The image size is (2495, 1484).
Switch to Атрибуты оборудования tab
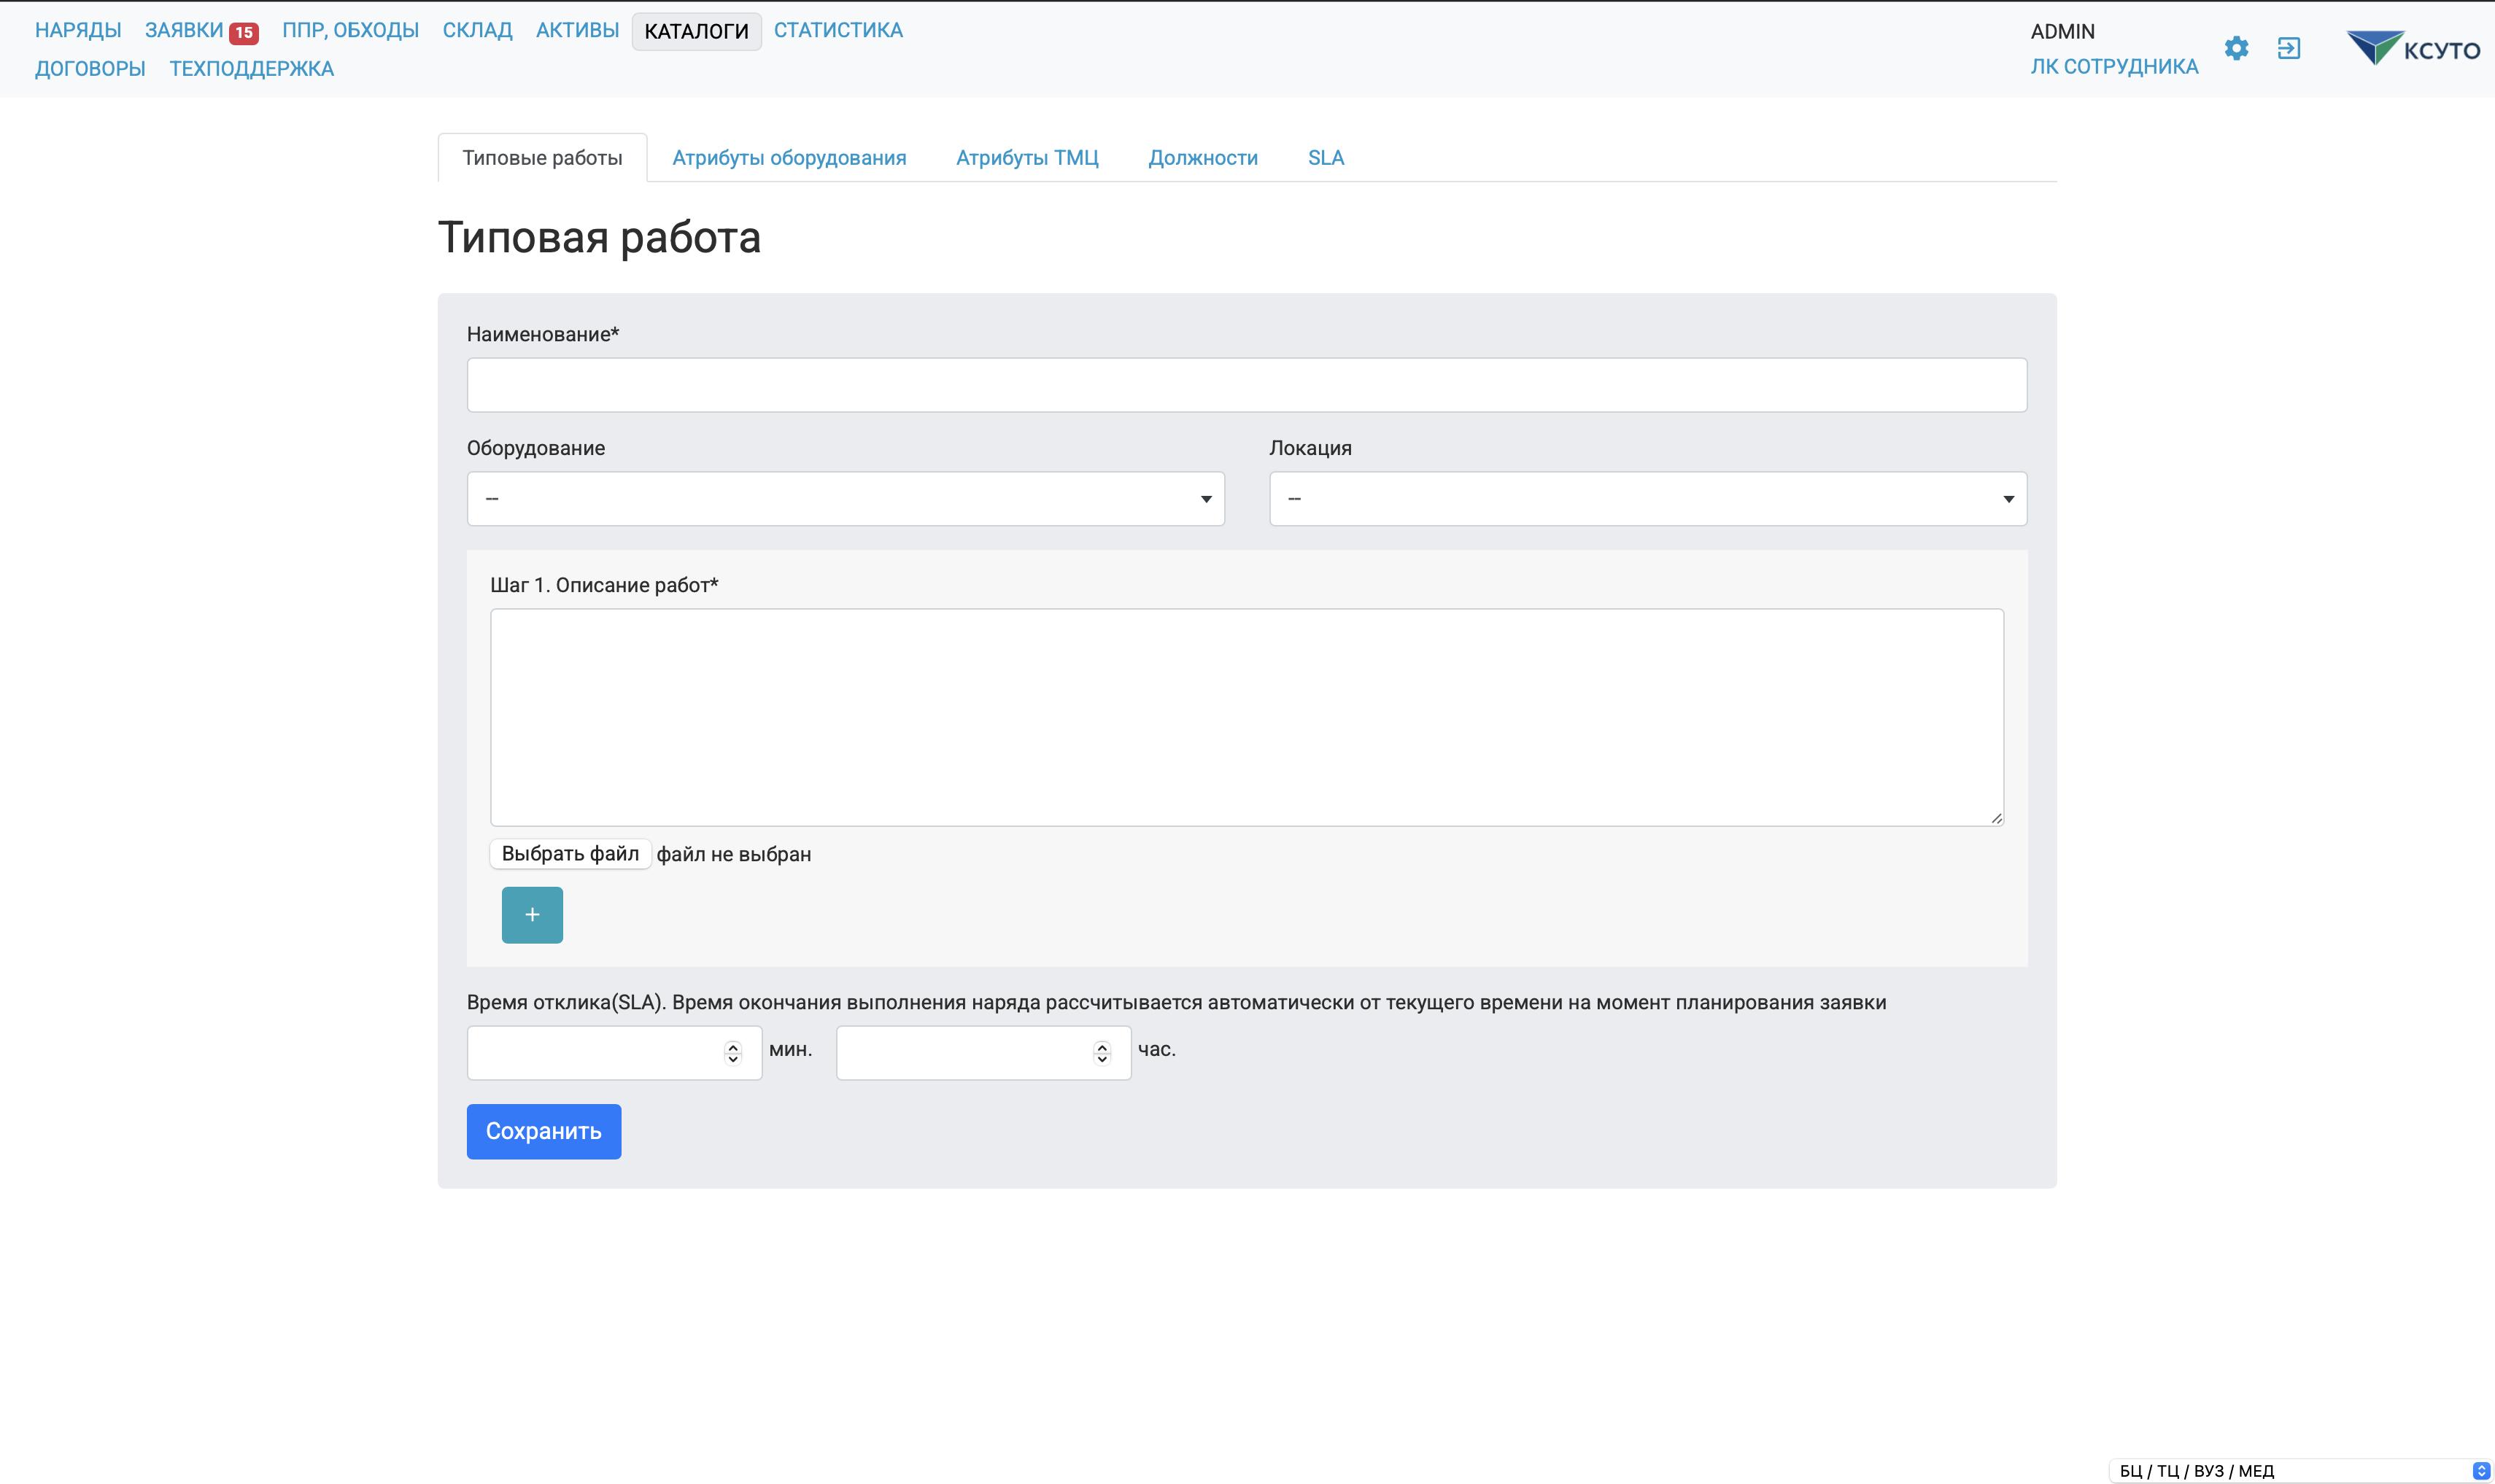[789, 158]
